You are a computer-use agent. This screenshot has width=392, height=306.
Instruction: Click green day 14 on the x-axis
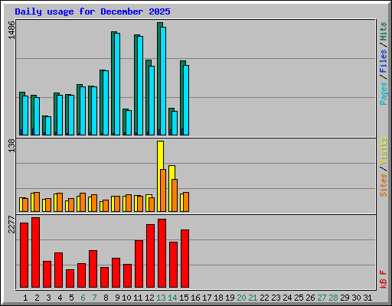(172, 298)
